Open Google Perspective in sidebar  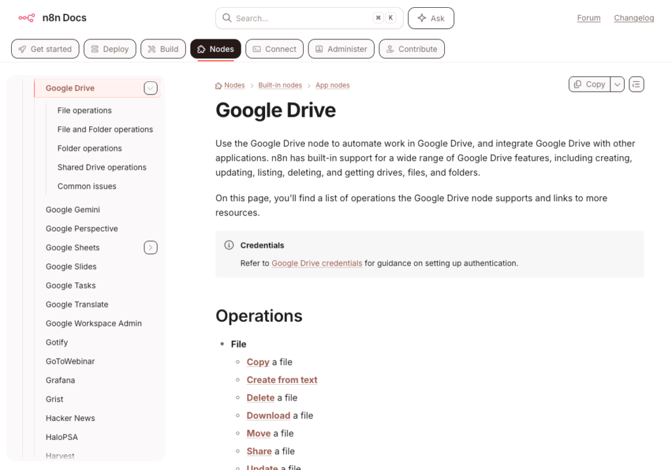82,229
